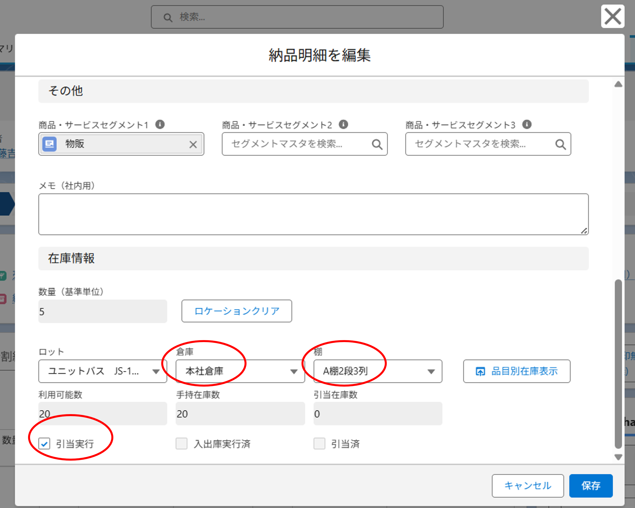
Task: Click the dialog scrollbar down arrow
Action: click(618, 457)
